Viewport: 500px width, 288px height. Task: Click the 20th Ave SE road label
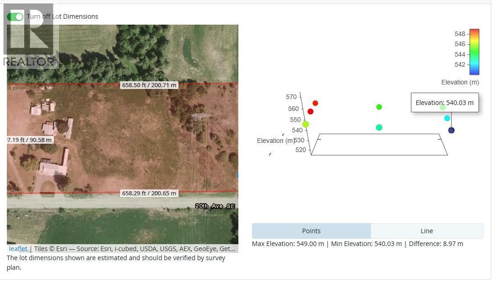coord(215,206)
